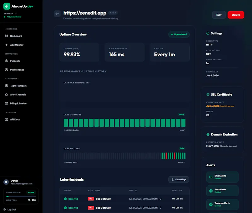Click the Slack Alerts card

click(x=222, y=191)
